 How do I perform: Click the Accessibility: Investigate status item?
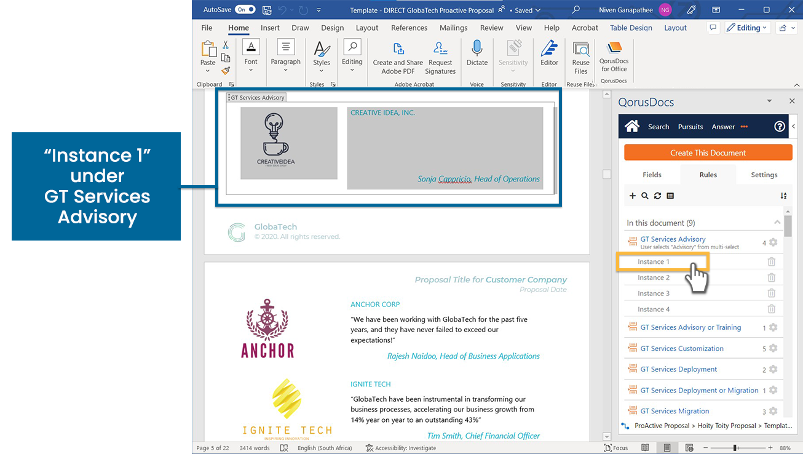(401, 448)
